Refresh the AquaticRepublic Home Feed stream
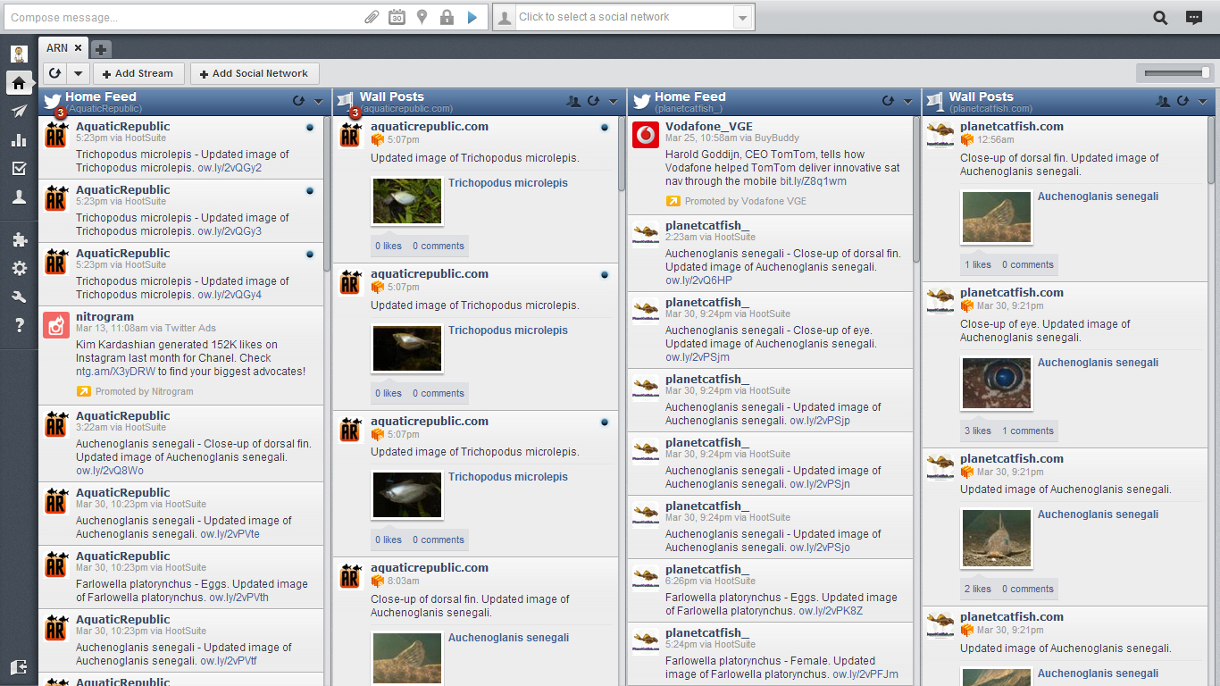Screen dimensions: 1220x686 pos(298,101)
